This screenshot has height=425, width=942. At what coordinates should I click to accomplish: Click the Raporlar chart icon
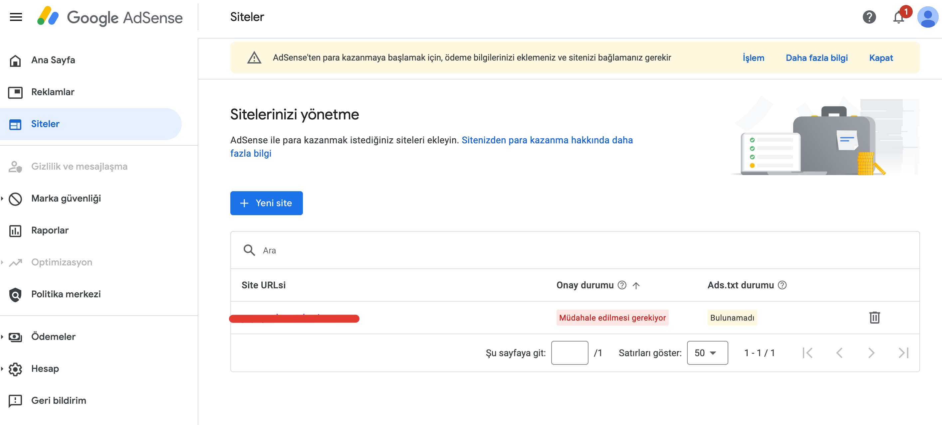click(x=15, y=230)
